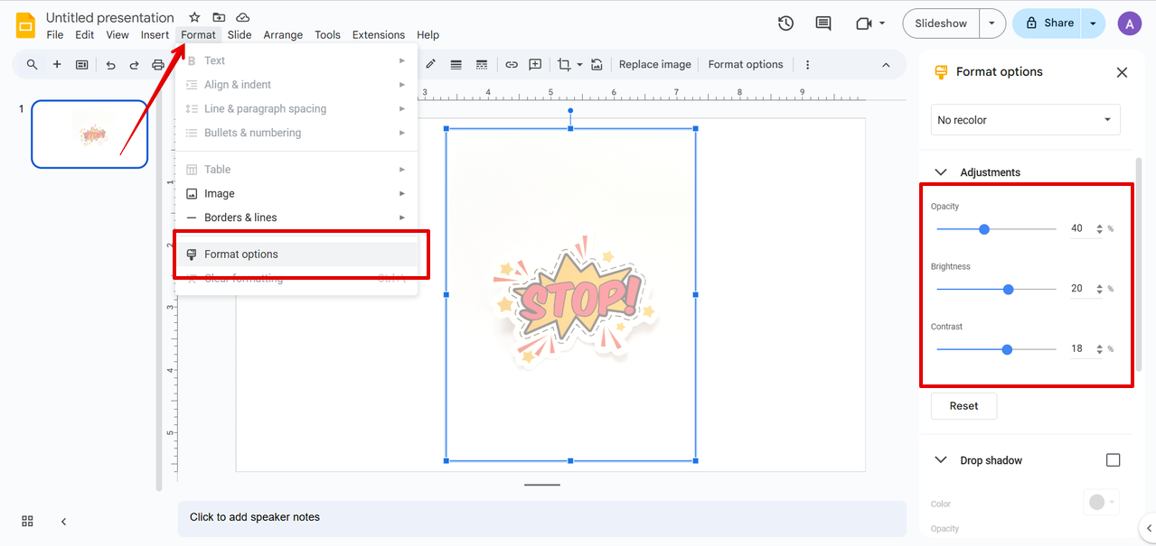Open the comments history icon
This screenshot has height=546, width=1156.
(x=822, y=23)
